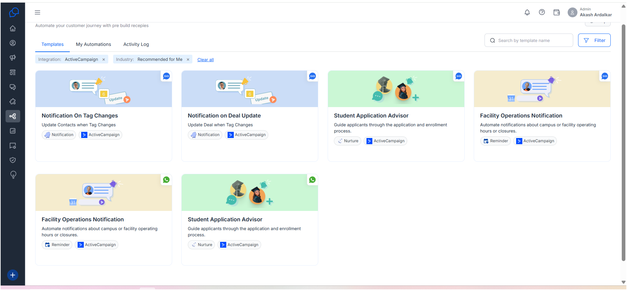Open the megaphone campaigns icon in sidebar
The height and width of the screenshot is (290, 627).
pyautogui.click(x=13, y=58)
